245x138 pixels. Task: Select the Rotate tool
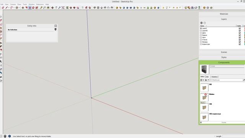tap(33, 8)
